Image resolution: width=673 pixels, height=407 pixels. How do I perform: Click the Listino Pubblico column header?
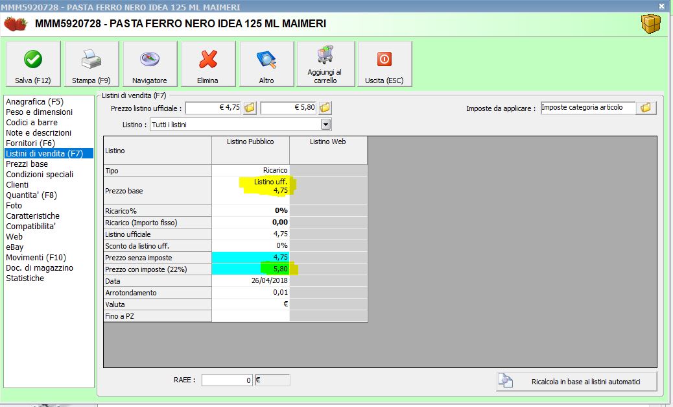(x=251, y=151)
